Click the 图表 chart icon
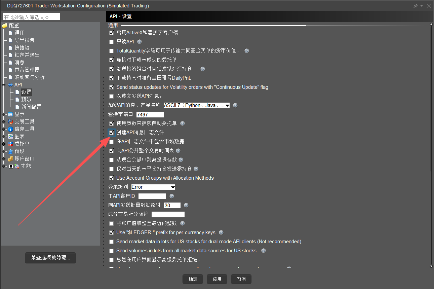The image size is (434, 289). (10, 137)
